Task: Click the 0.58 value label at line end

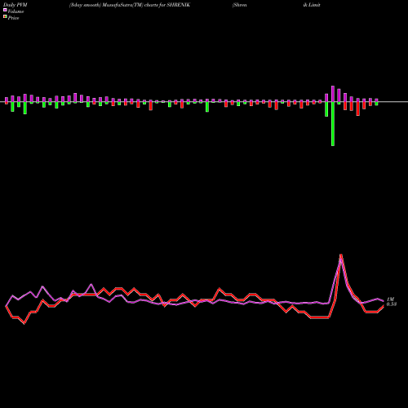Action: [392, 304]
